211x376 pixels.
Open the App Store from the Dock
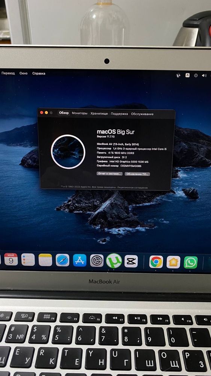tap(80, 260)
